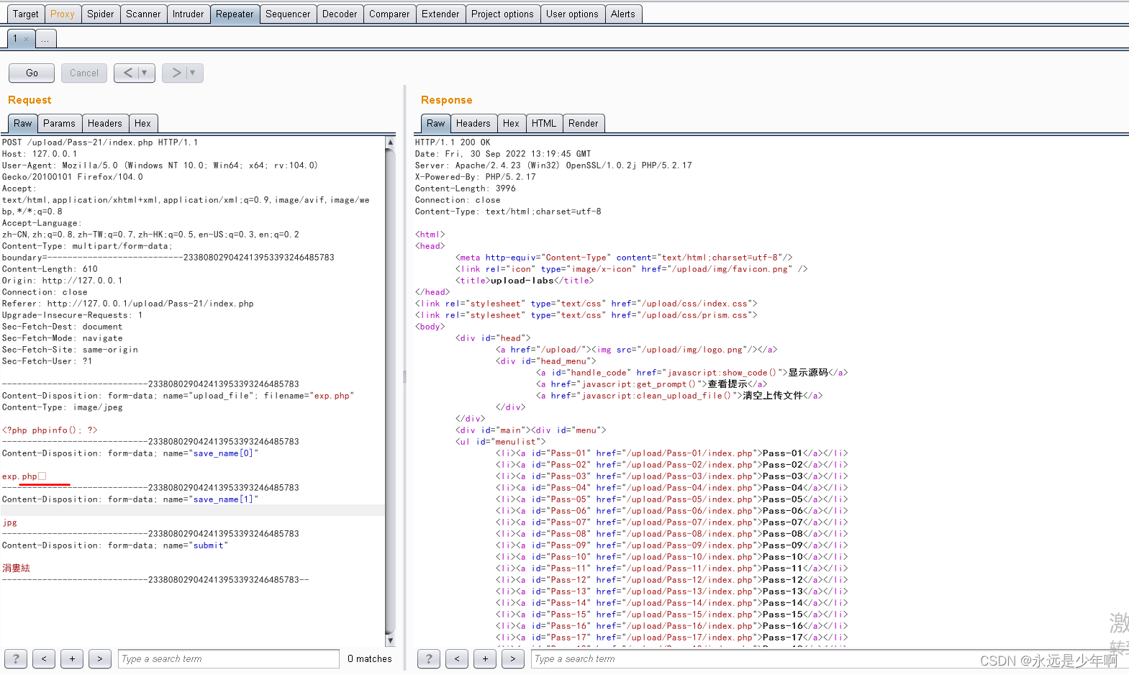This screenshot has height=675, width=1129.
Task: Go back to previous request in history
Action: coord(127,73)
